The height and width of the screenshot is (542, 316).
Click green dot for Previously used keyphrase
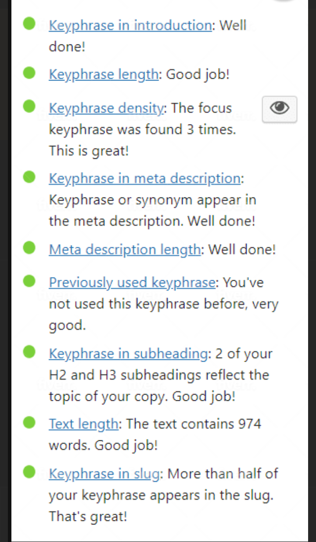point(29,281)
